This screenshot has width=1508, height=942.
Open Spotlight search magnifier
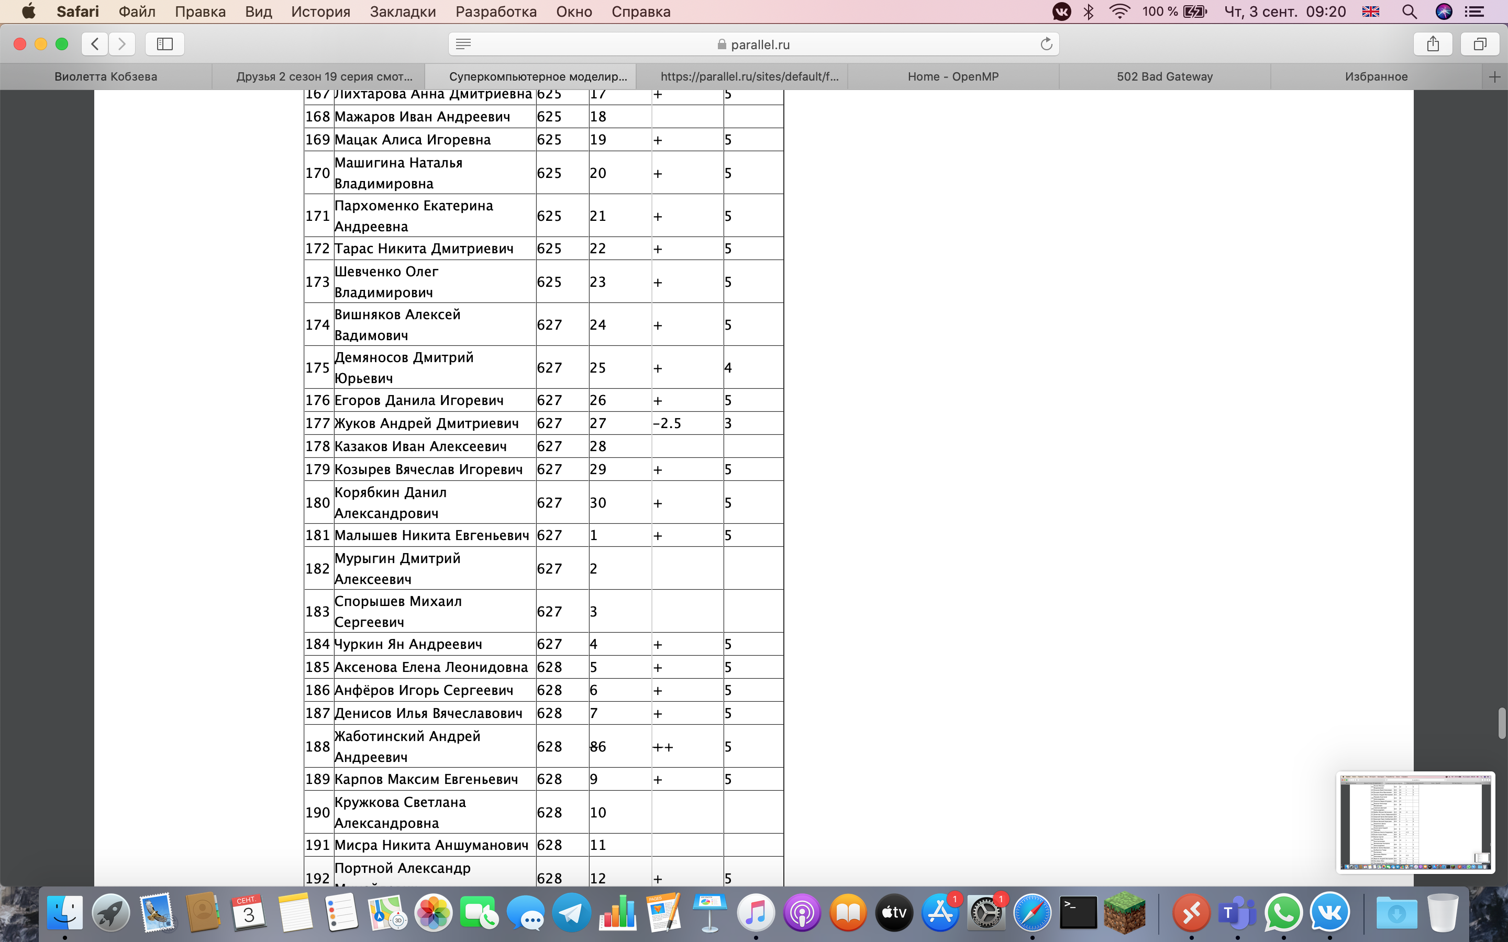tap(1409, 11)
